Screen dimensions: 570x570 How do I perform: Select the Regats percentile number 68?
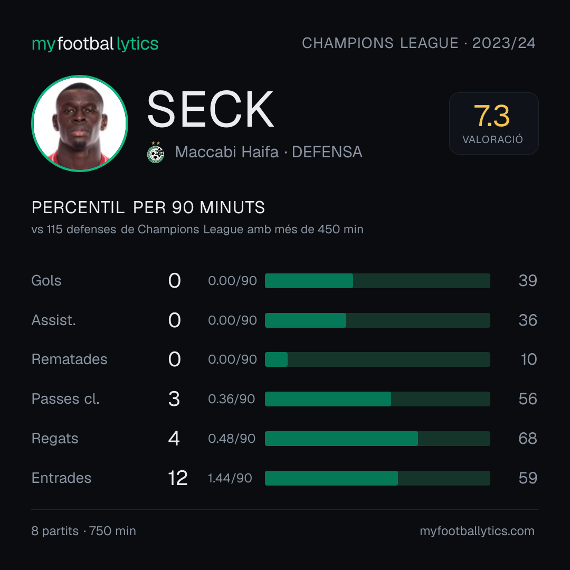click(528, 439)
